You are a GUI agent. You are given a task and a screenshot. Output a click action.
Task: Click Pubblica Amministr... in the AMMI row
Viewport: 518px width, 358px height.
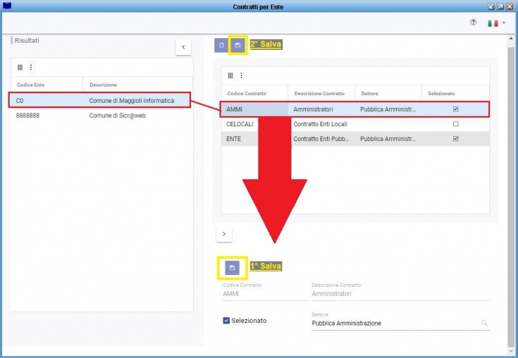coord(388,109)
